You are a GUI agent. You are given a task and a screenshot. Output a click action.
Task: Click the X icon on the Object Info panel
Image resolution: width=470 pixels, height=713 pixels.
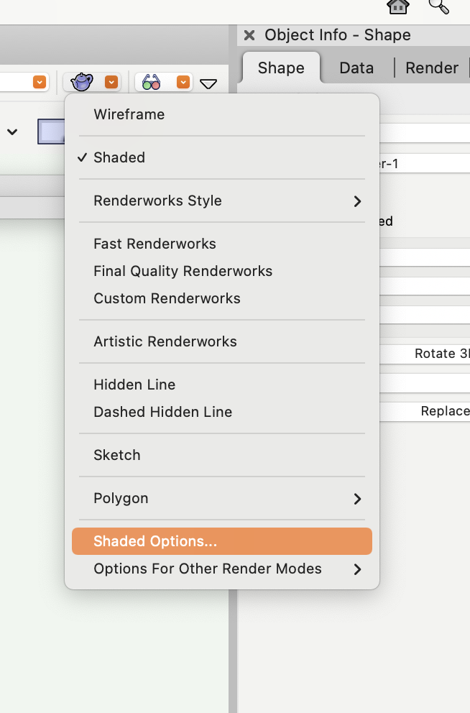tap(249, 34)
